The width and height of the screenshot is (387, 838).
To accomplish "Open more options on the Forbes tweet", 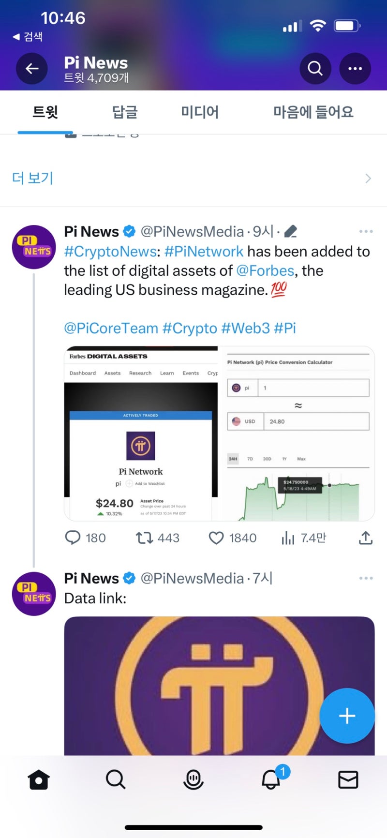I will point(366,232).
